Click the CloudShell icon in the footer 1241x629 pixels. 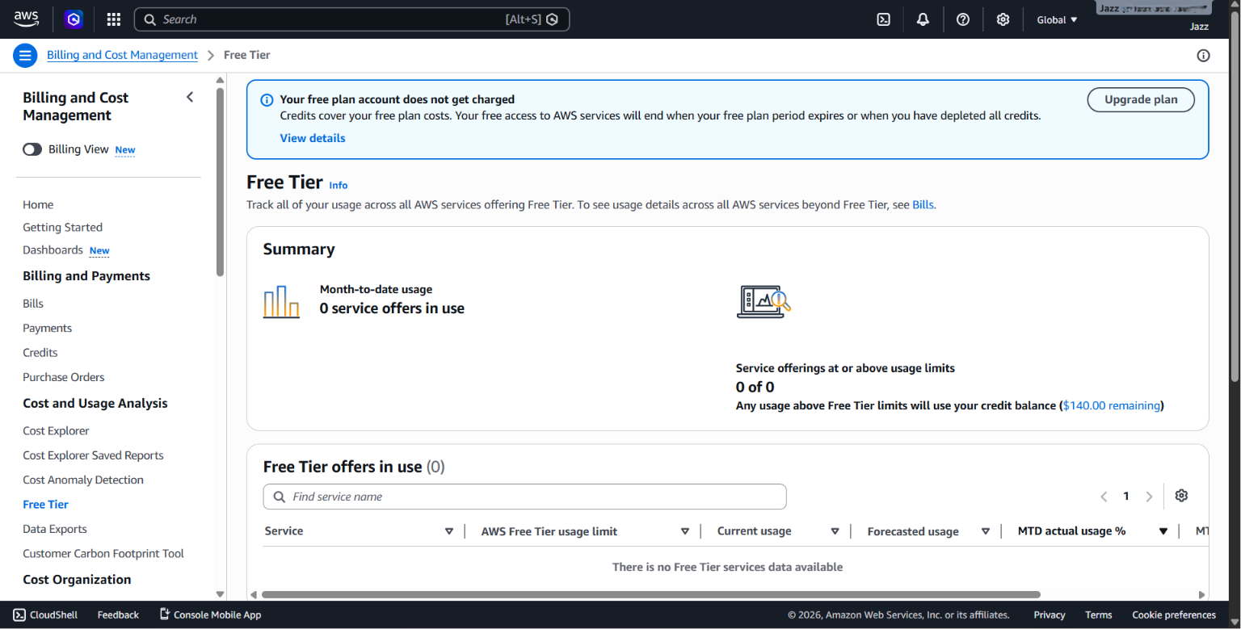click(x=19, y=614)
